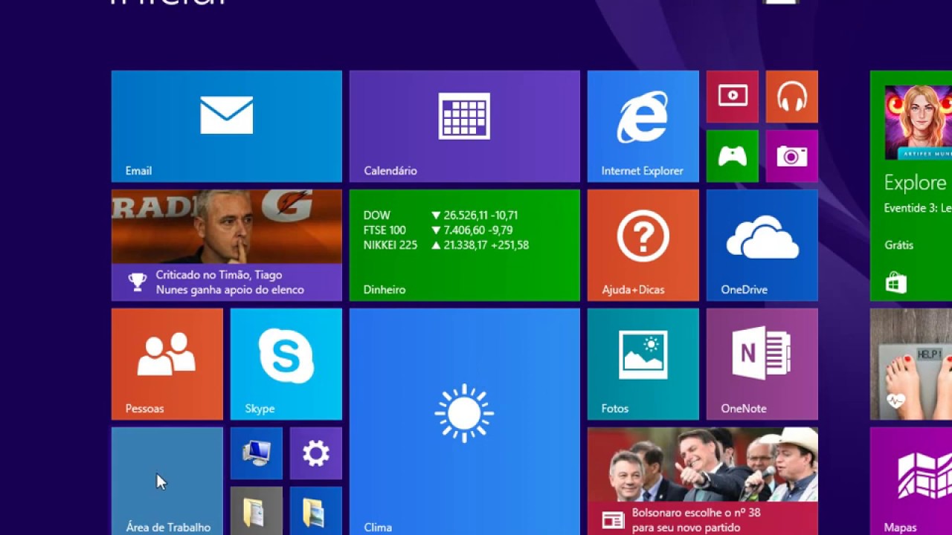Screen dimensions: 952x535
Task: Open the Fotos tile
Action: pos(643,364)
